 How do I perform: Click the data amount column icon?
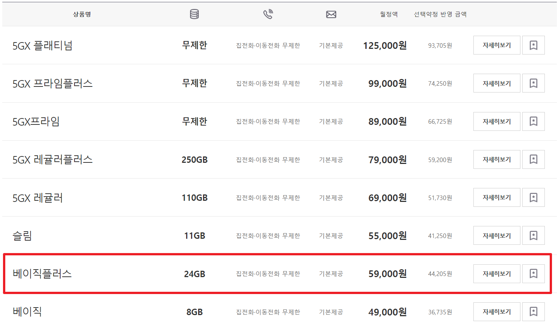pos(194,14)
